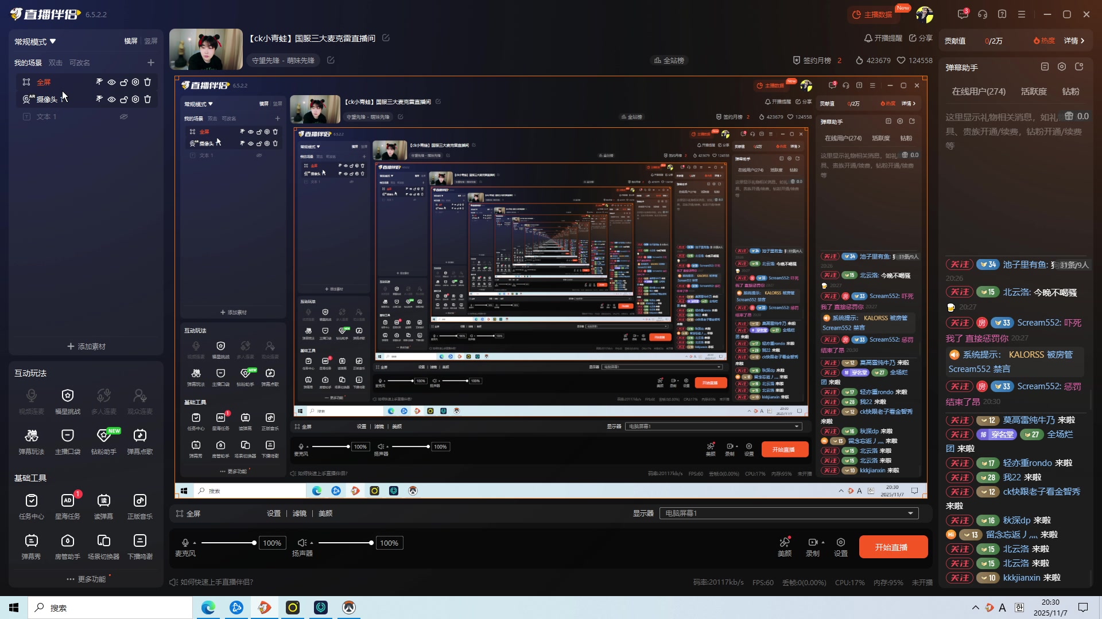This screenshot has width=1102, height=619.
Task: Open 场景切换器 tool
Action: (104, 542)
